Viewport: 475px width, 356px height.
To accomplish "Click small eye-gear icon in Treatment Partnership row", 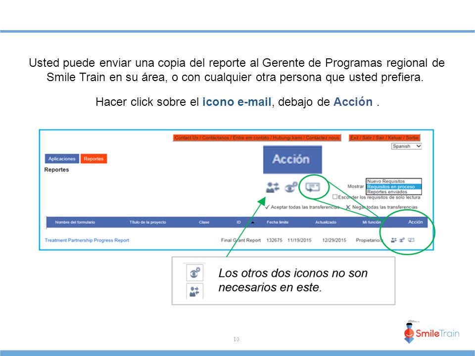I will click(x=402, y=240).
